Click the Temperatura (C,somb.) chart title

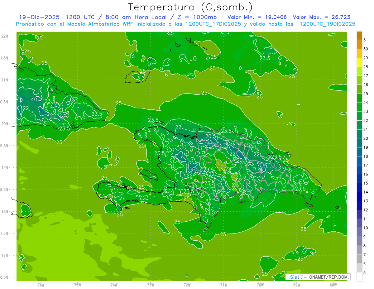click(x=190, y=7)
